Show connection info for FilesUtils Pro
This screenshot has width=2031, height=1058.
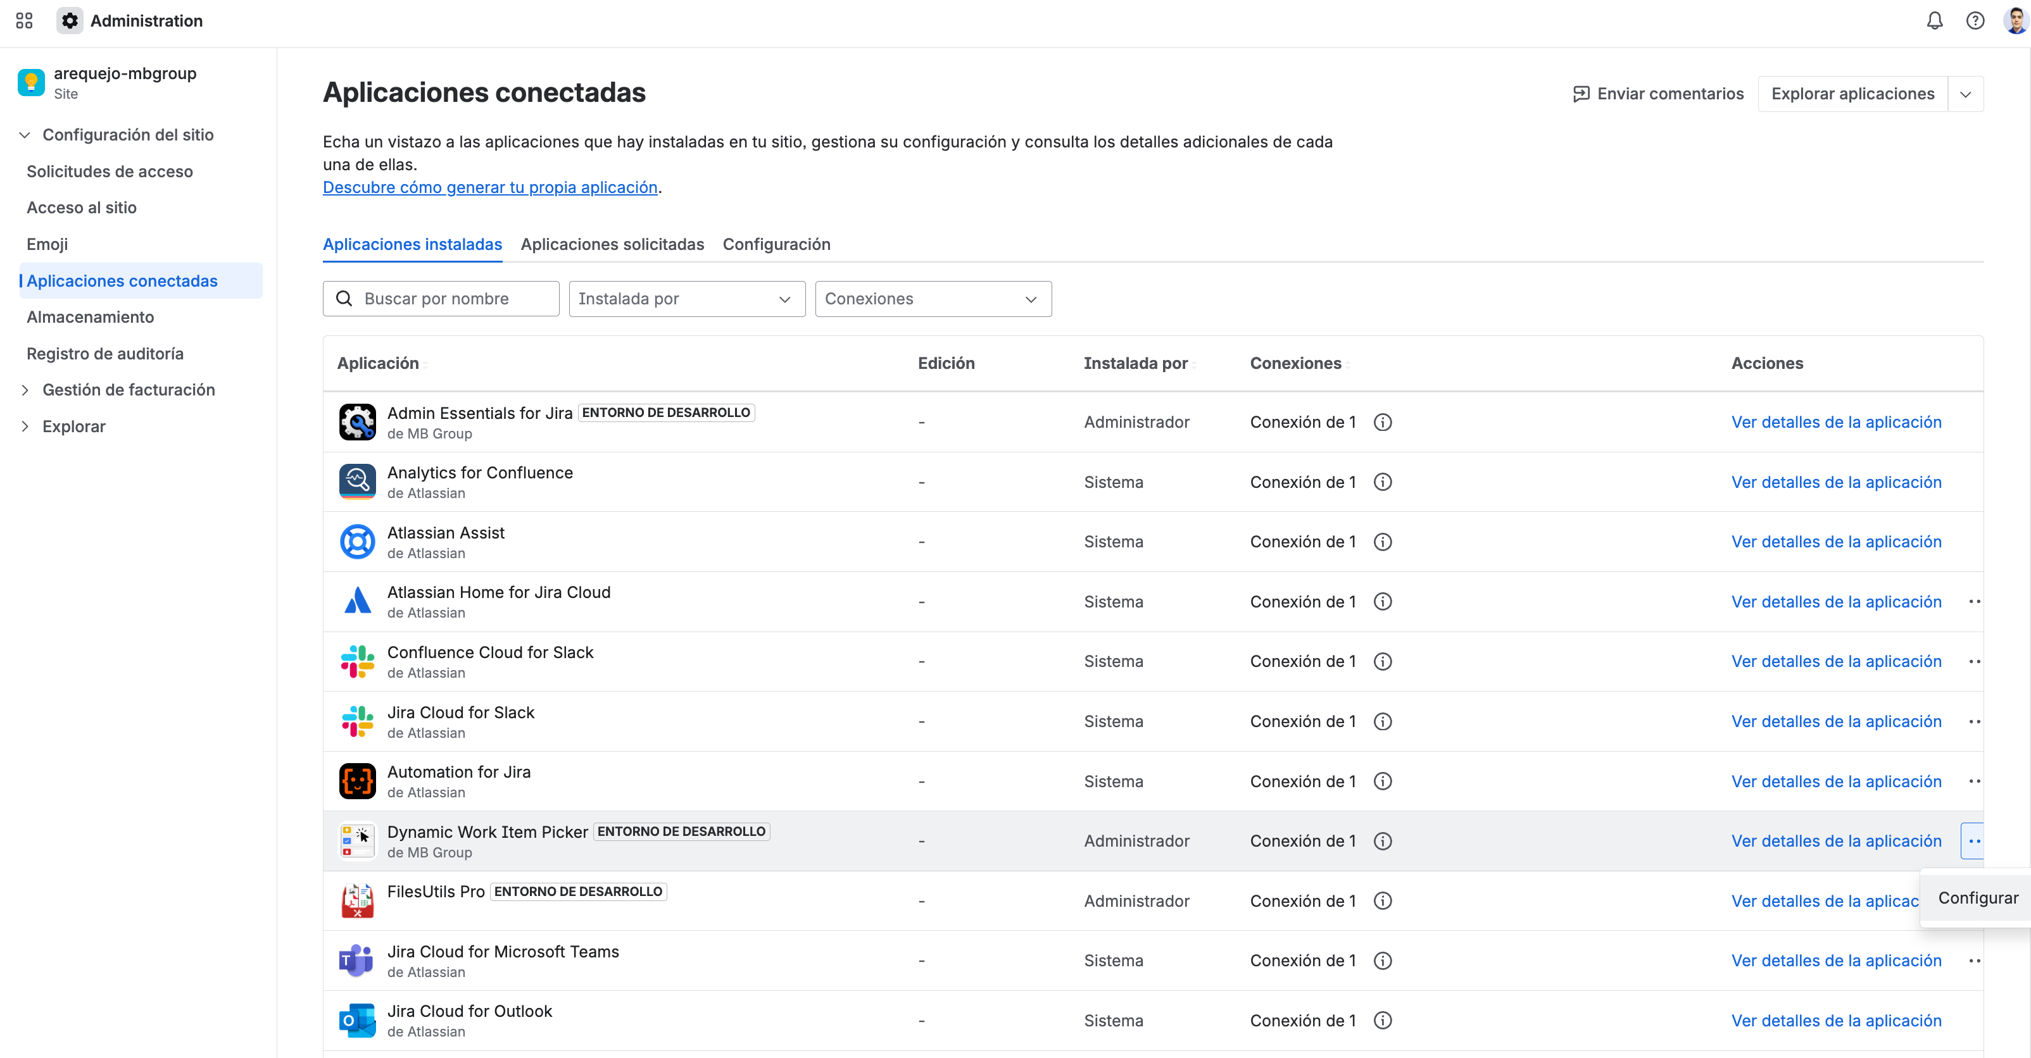[1382, 901]
